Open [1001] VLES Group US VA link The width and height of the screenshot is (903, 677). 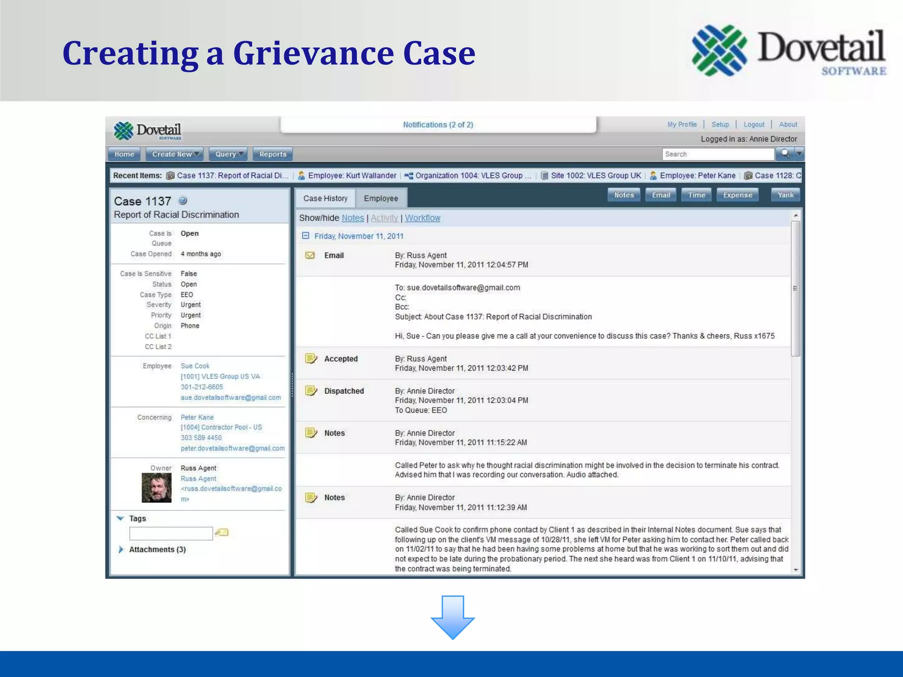pos(220,376)
